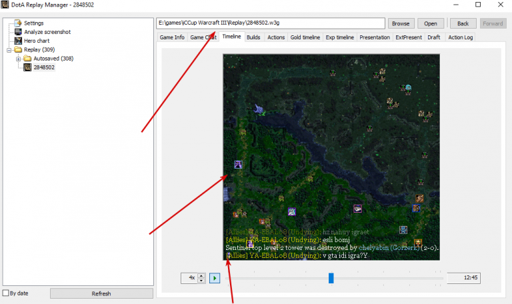Expand the Autosaved (308) folder
The image size is (512, 304).
pos(18,59)
